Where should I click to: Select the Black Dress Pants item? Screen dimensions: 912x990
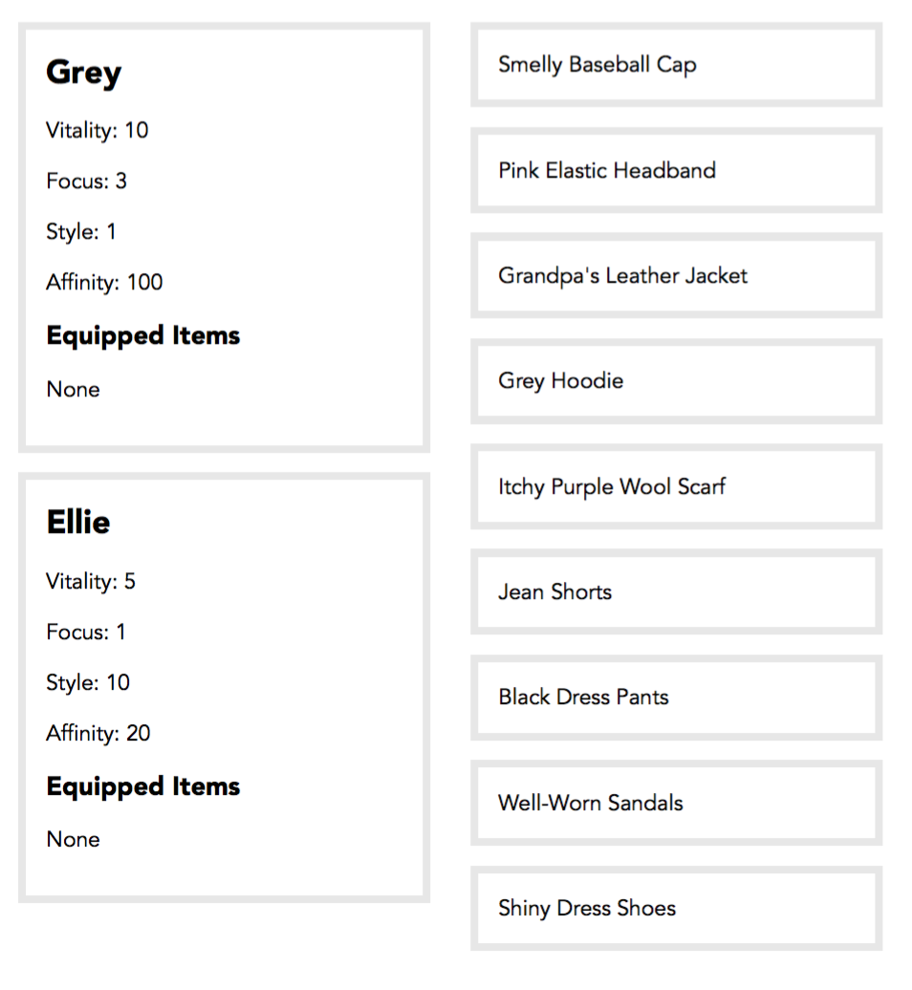coord(676,697)
